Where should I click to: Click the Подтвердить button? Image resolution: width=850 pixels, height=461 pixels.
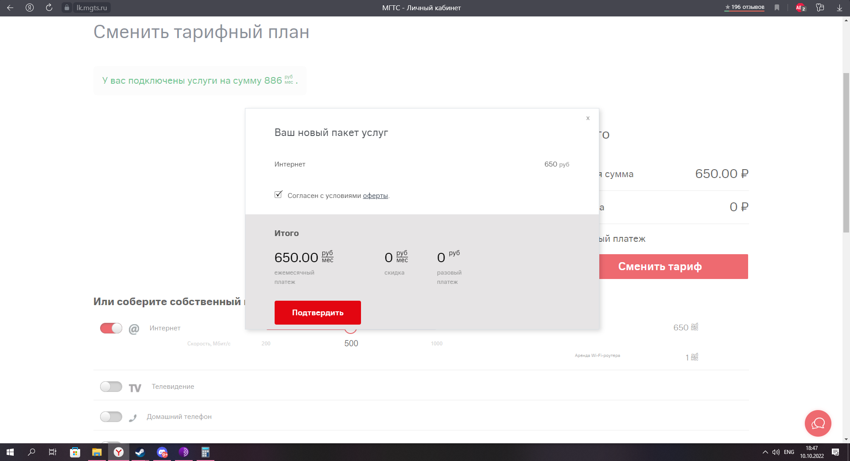click(318, 313)
